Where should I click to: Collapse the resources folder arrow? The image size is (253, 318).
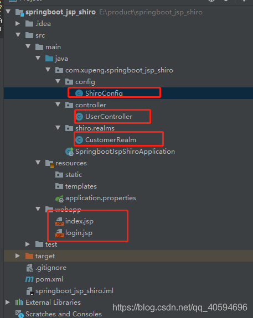(38, 163)
